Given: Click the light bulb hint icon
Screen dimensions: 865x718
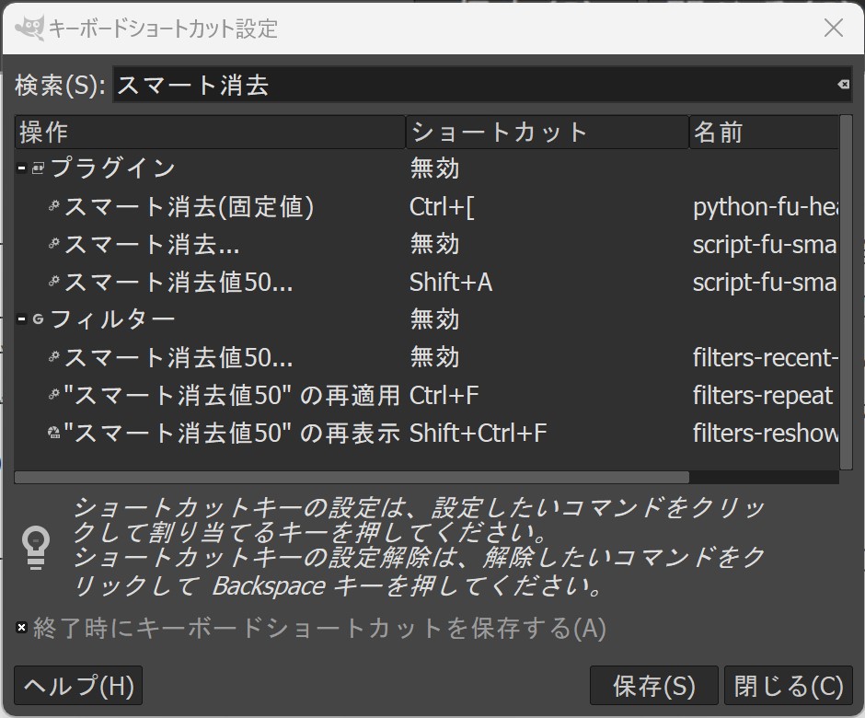Looking at the screenshot, I should click(36, 547).
